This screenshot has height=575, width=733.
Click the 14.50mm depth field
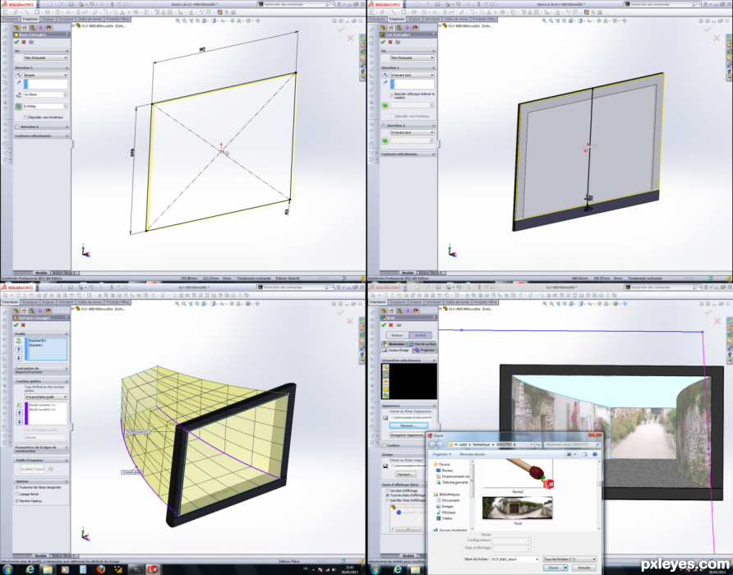(44, 94)
